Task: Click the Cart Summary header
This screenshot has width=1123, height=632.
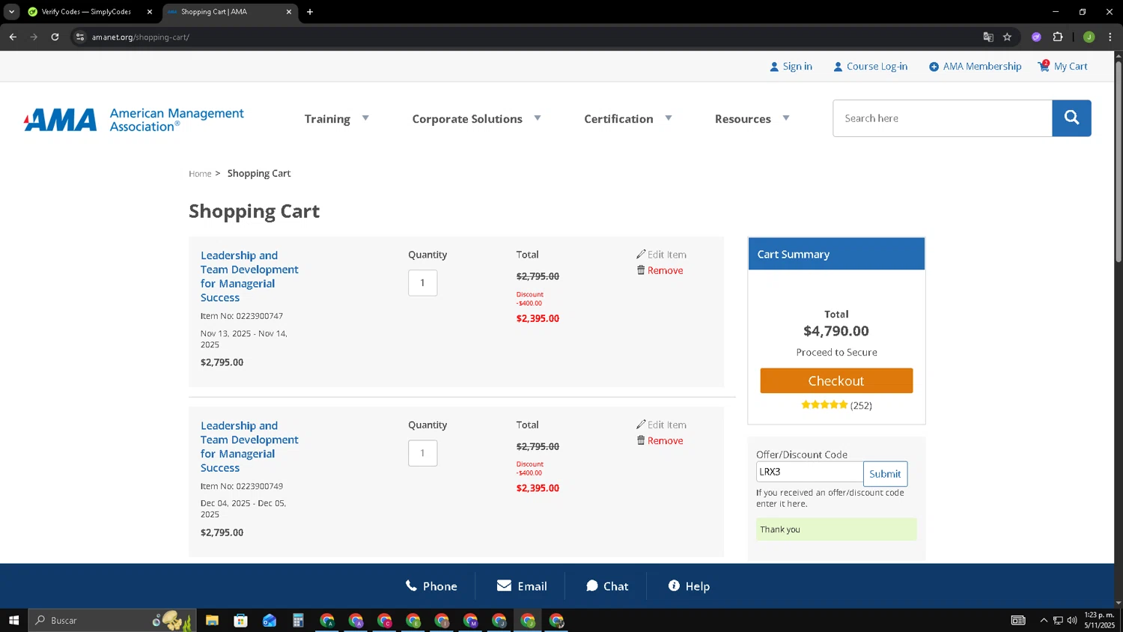Action: point(836,255)
